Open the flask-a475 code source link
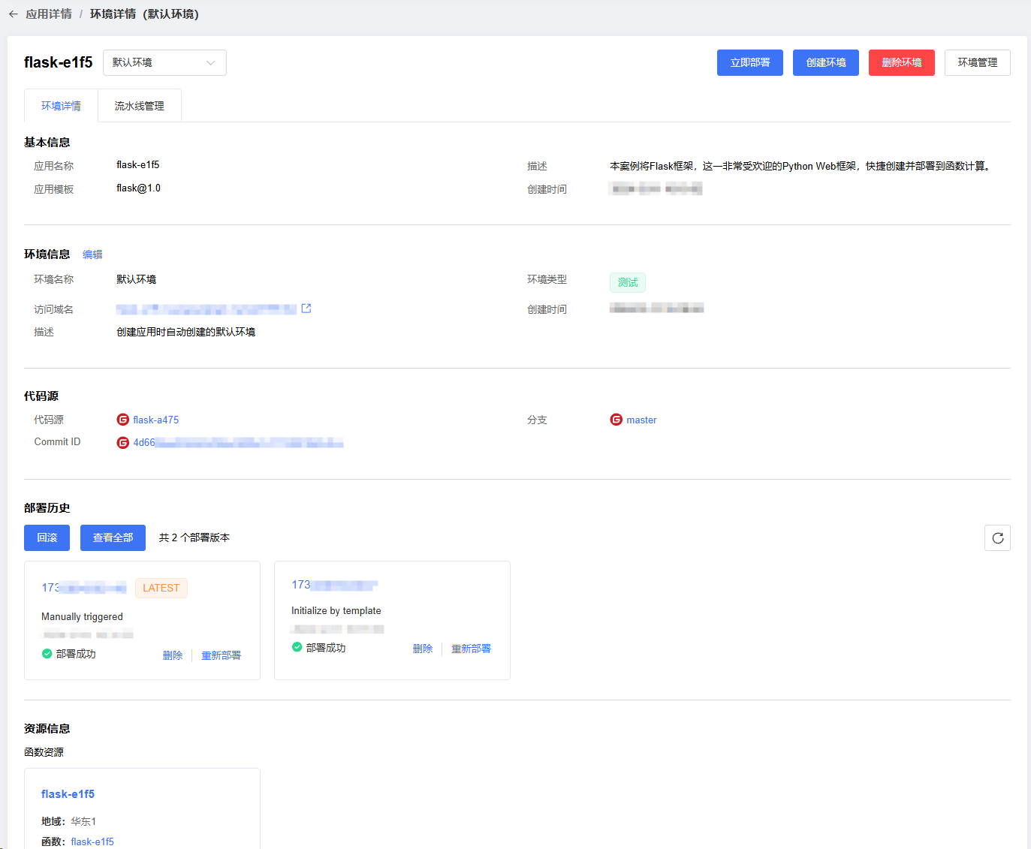Image resolution: width=1031 pixels, height=849 pixels. 156,420
